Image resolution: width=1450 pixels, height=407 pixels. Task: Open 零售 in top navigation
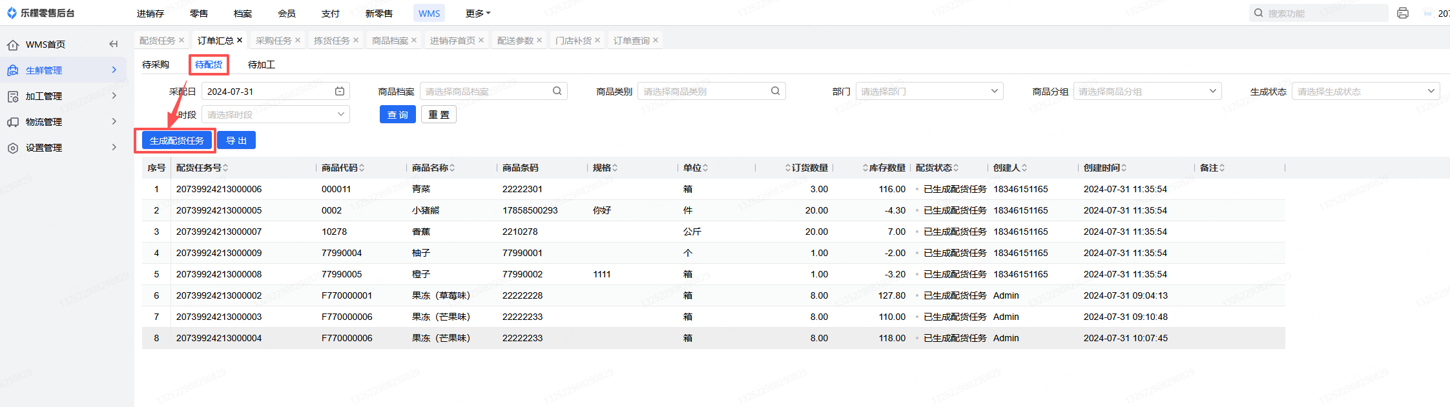coord(199,13)
